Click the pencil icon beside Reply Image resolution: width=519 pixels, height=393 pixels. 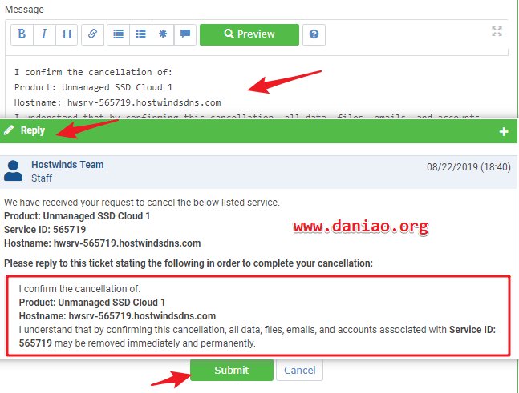(x=9, y=130)
